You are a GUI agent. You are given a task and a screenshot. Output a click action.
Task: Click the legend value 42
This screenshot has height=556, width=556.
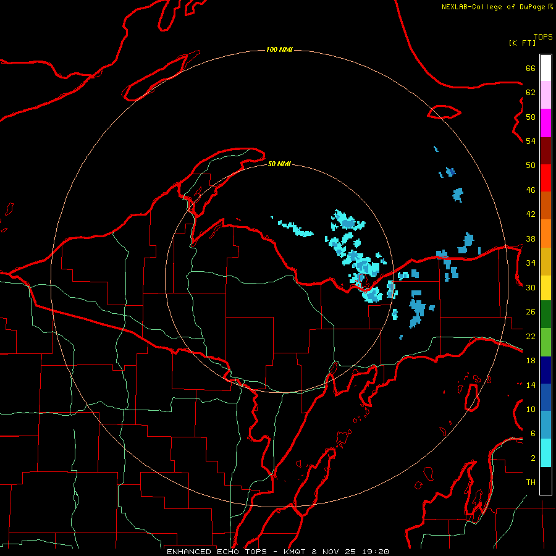pos(531,214)
